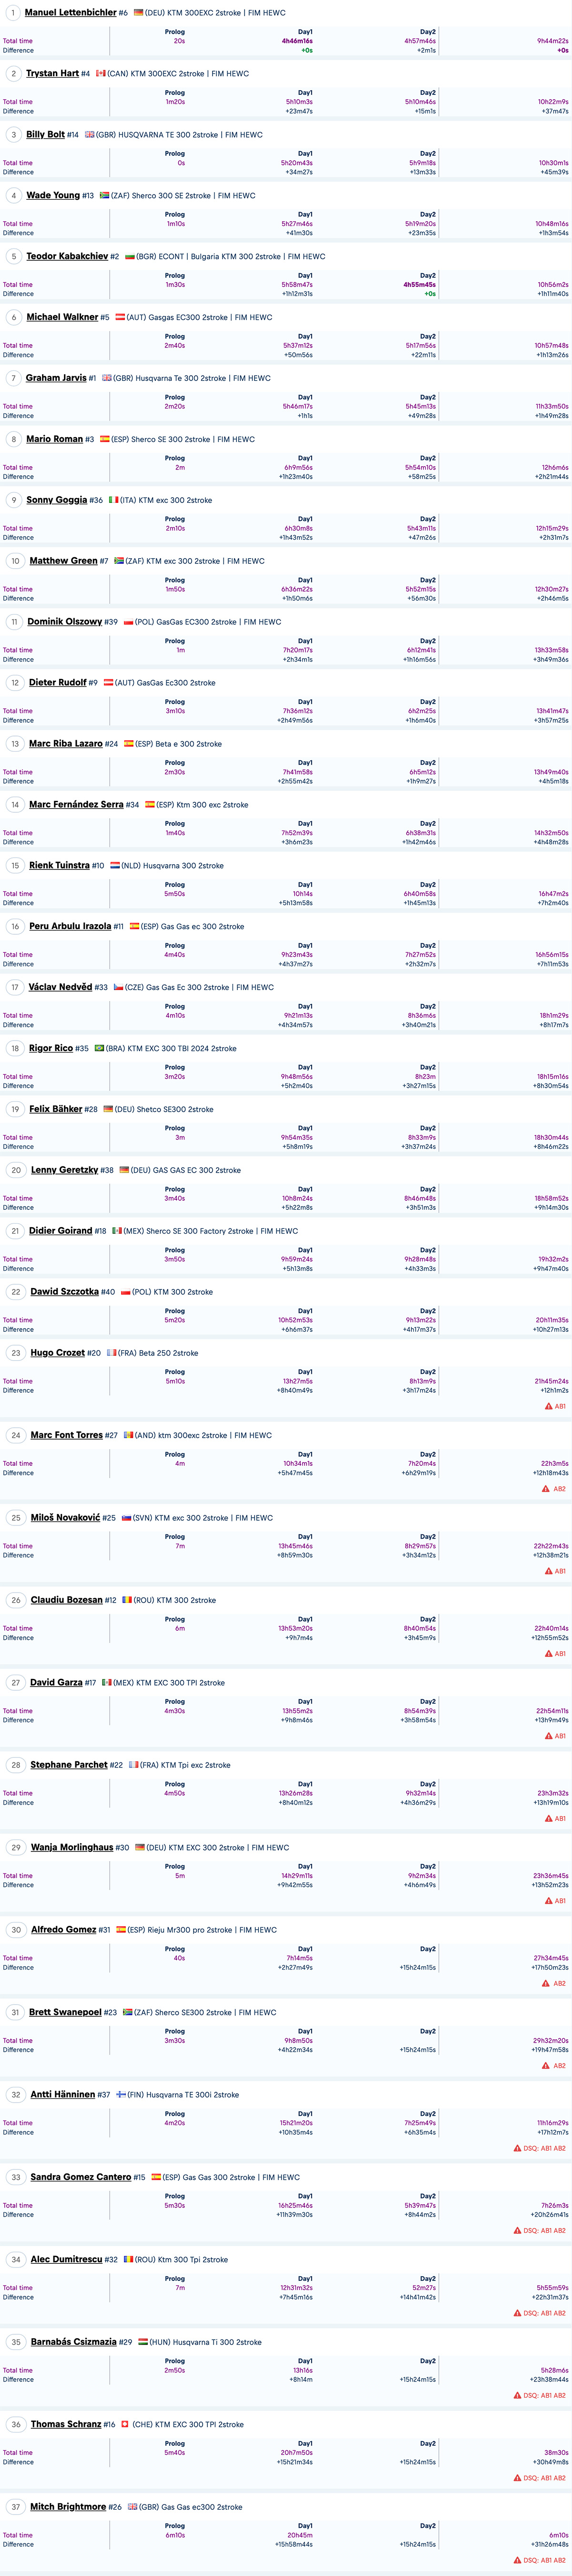Click DSQ warning icon under Antti Hänninen
572x2576 pixels.
point(517,2148)
